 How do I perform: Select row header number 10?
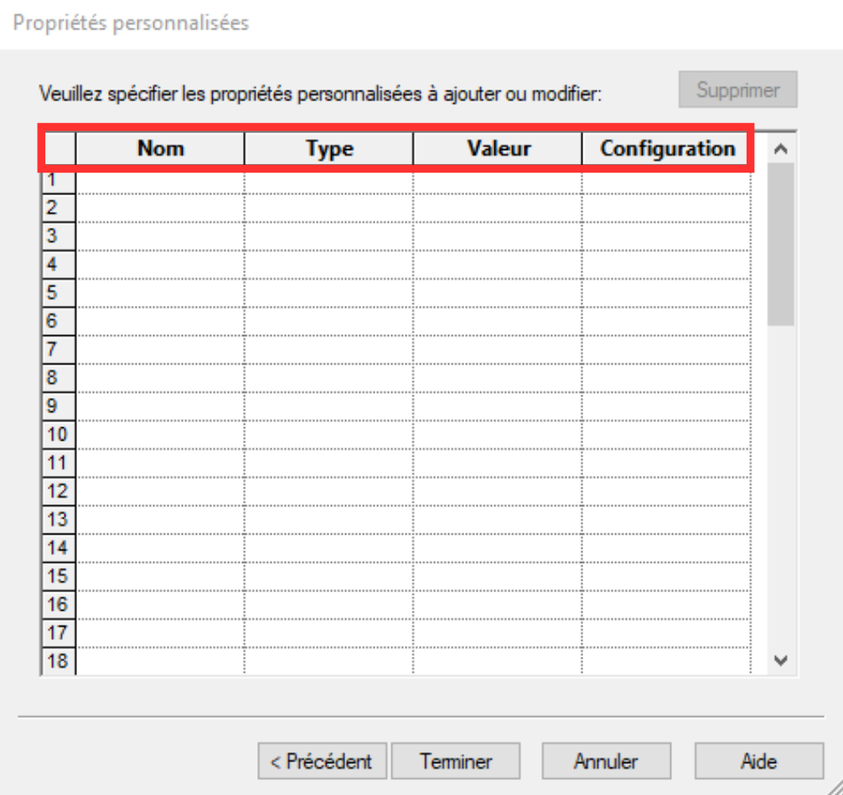pos(58,435)
